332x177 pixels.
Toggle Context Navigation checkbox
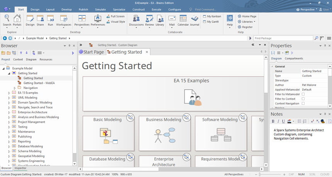[303, 104]
